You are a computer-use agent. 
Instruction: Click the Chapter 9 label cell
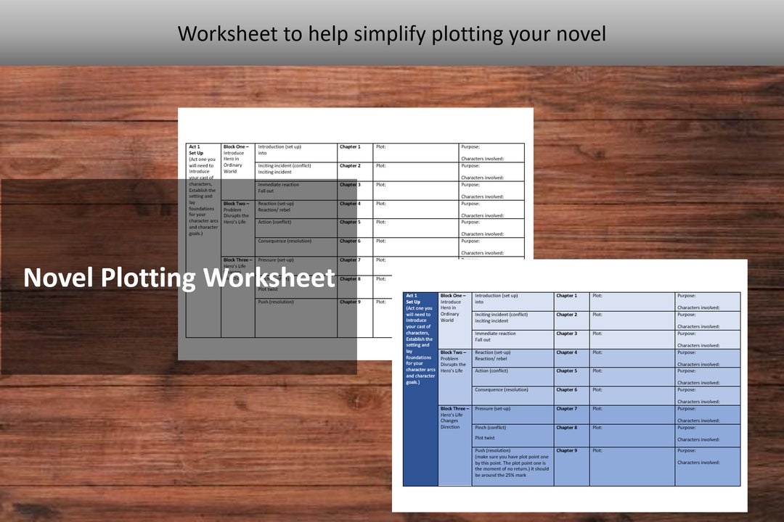coord(568,450)
